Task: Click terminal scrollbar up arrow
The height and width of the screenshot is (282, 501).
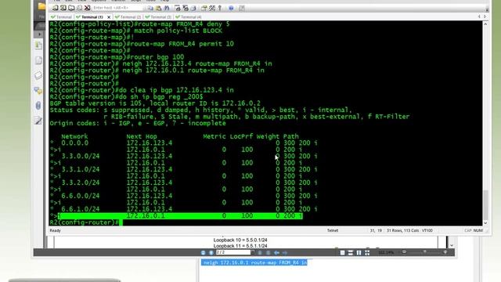Action: 485,23
